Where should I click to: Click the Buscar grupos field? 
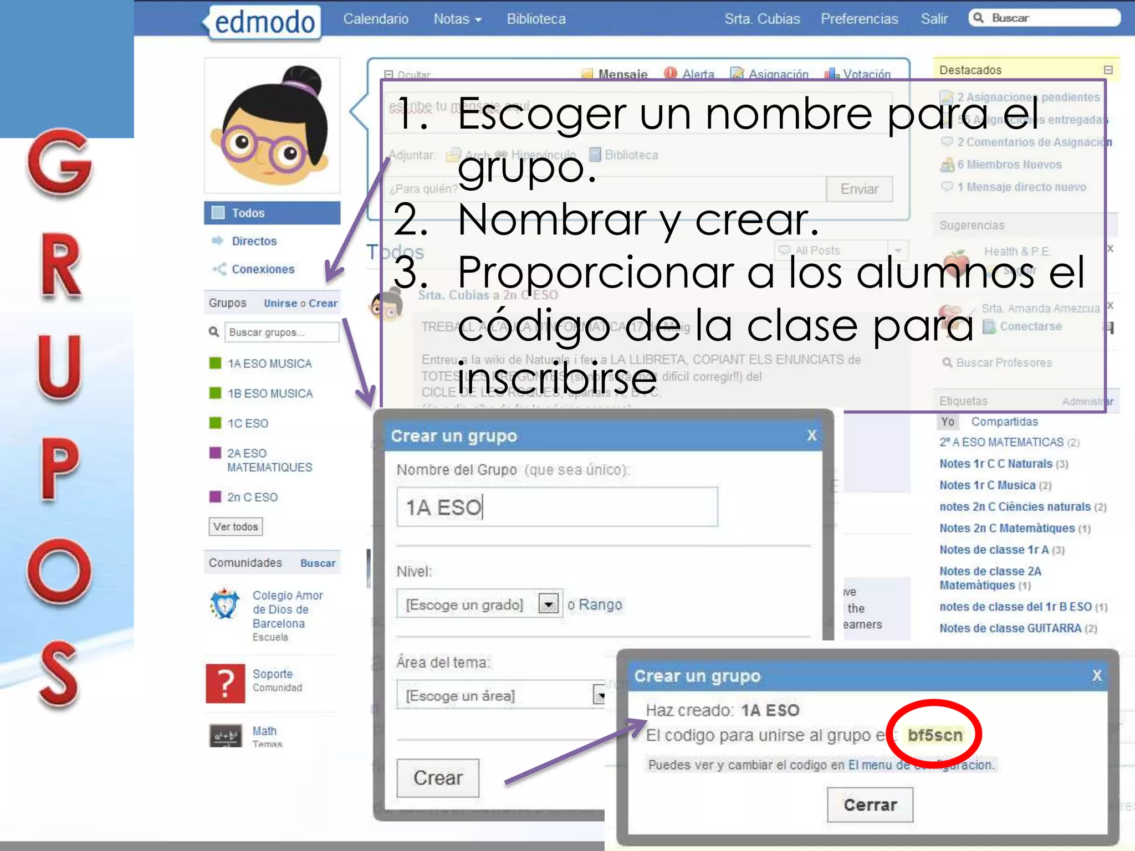coord(282,332)
